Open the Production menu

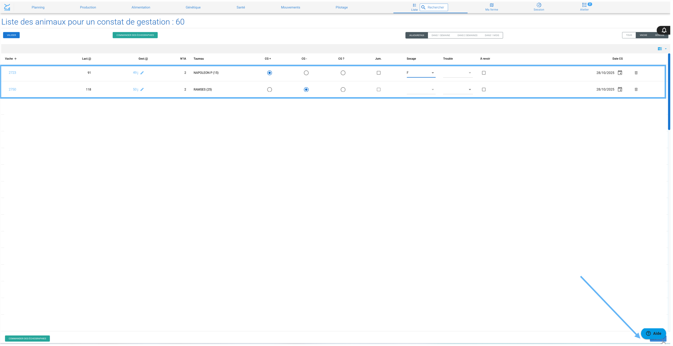(88, 7)
